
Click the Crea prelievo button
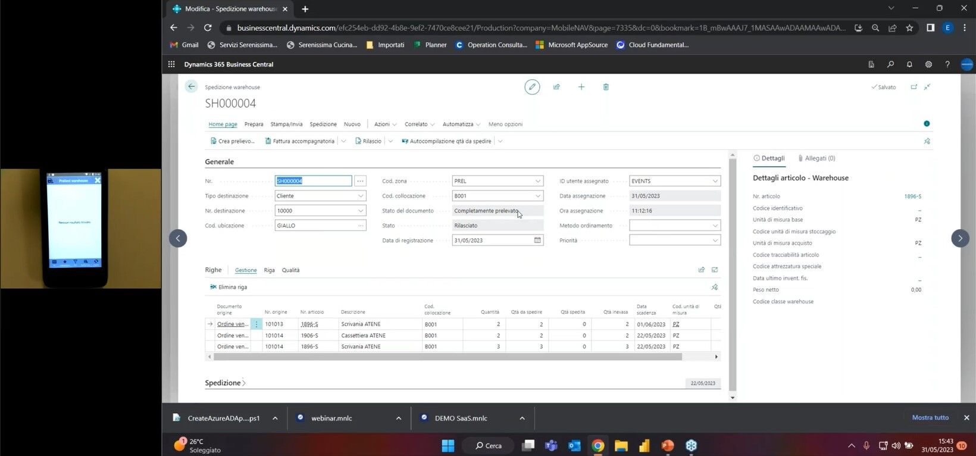(232, 141)
